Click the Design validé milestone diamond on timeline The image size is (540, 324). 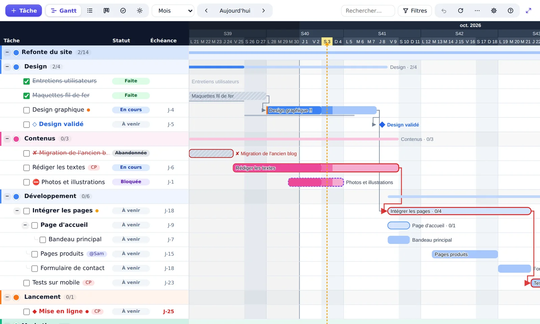(382, 125)
